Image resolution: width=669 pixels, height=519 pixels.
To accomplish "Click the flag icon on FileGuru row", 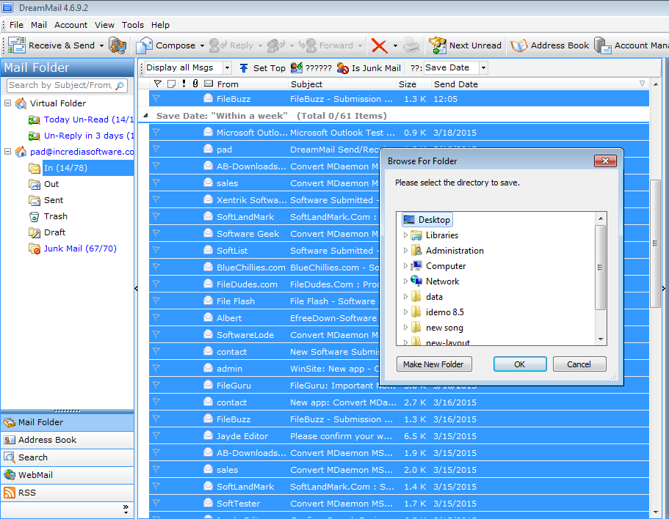I will coord(156,385).
